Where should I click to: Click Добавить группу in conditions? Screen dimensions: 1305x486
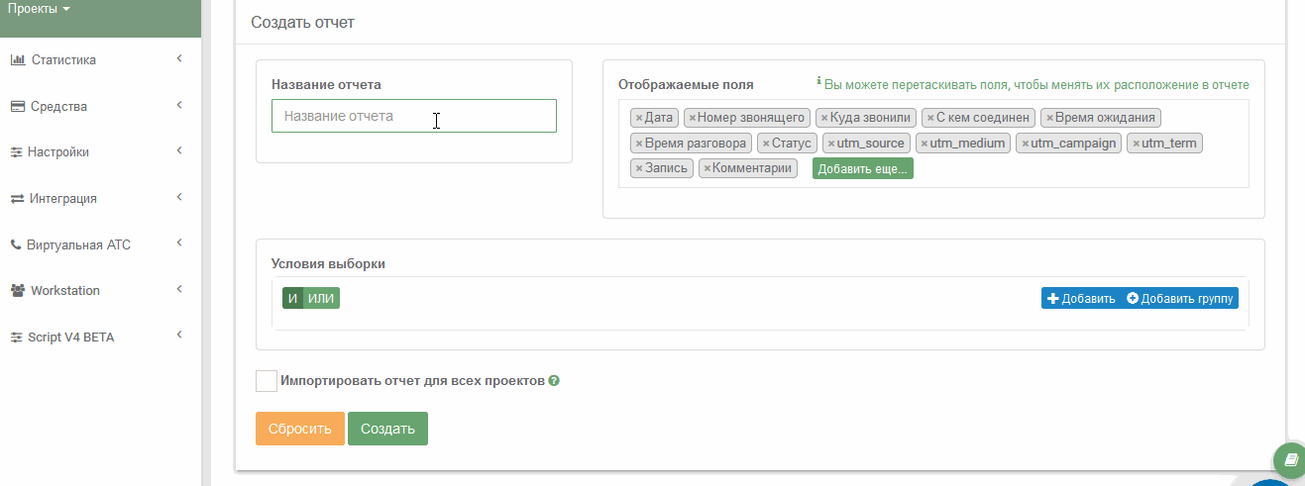[x=1182, y=298]
